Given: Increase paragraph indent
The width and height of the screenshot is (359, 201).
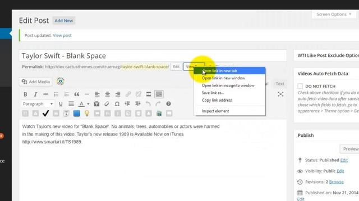Looking at the screenshot, I should [x=137, y=104].
